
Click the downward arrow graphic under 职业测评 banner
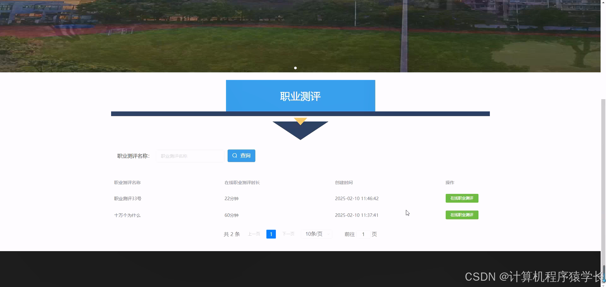(300, 129)
